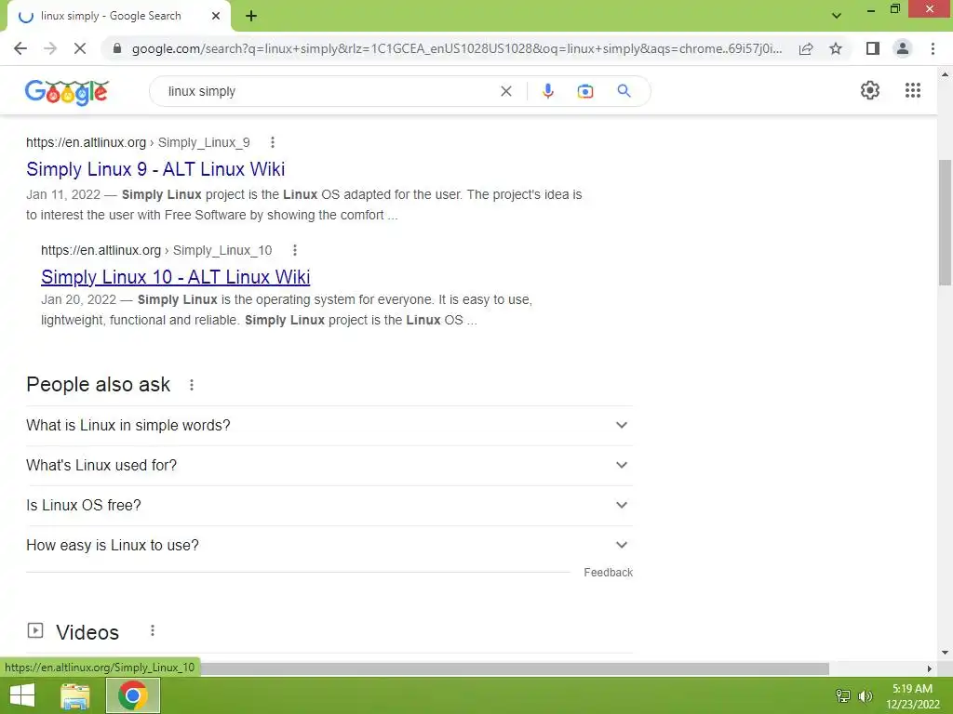Screen dimensions: 953x714
Task: Search by voice with the microphone icon
Action: [547, 91]
